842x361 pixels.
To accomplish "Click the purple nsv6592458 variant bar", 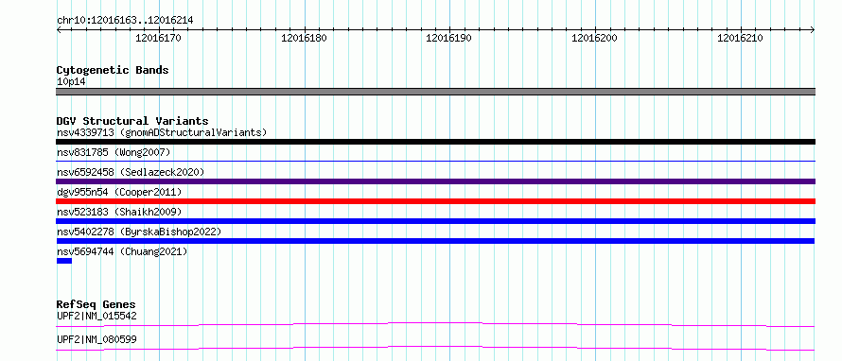I will [435, 181].
